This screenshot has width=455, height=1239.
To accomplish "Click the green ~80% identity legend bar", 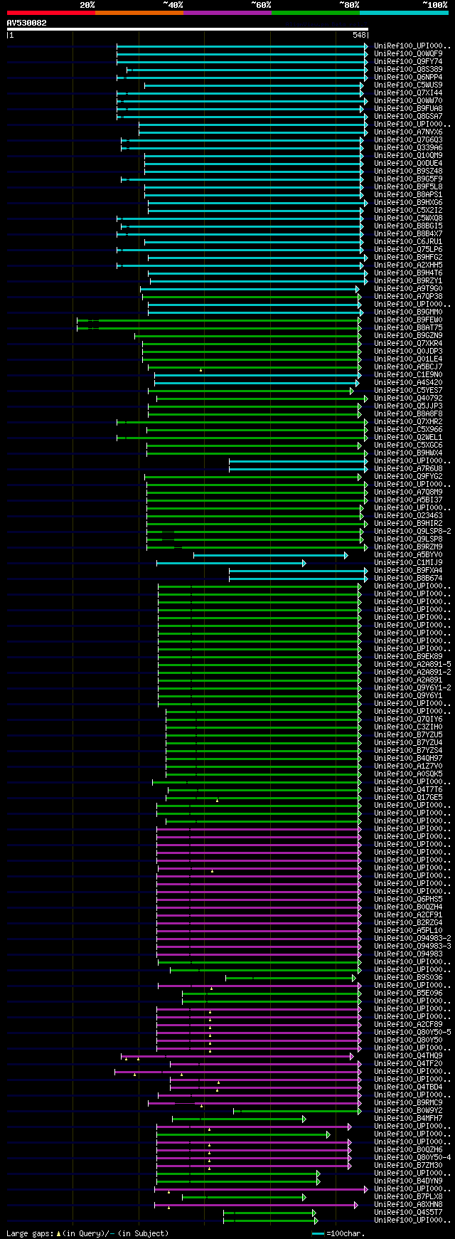I will pos(316,12).
